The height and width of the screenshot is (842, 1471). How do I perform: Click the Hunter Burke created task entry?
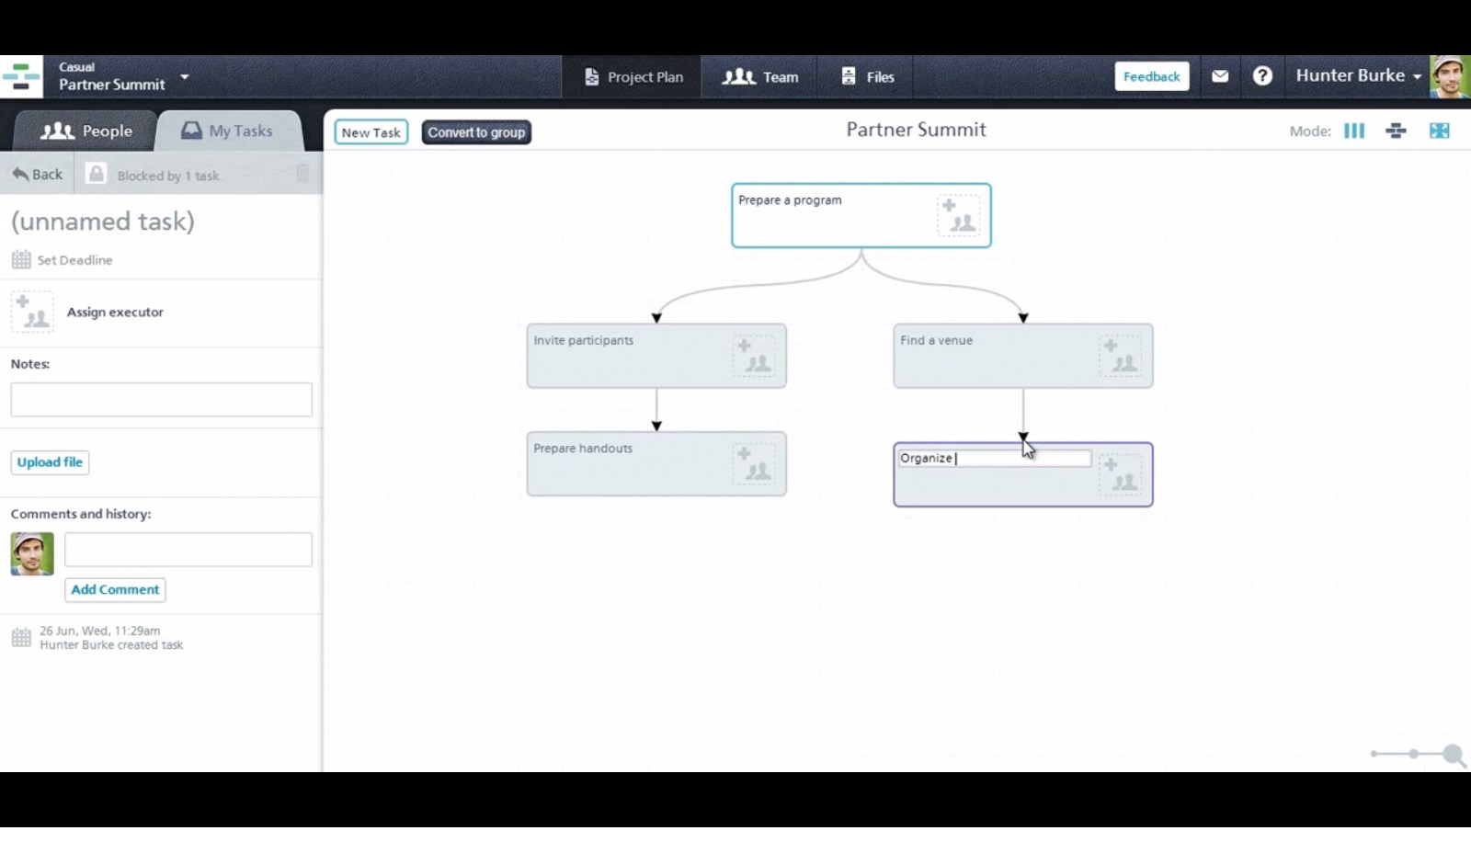[x=111, y=645]
